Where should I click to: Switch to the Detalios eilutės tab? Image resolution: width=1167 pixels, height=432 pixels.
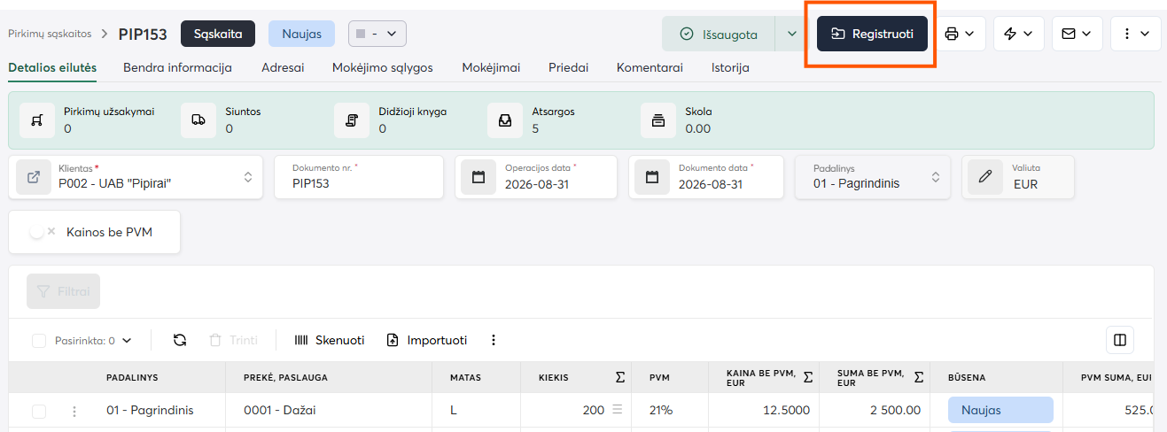[x=52, y=67]
